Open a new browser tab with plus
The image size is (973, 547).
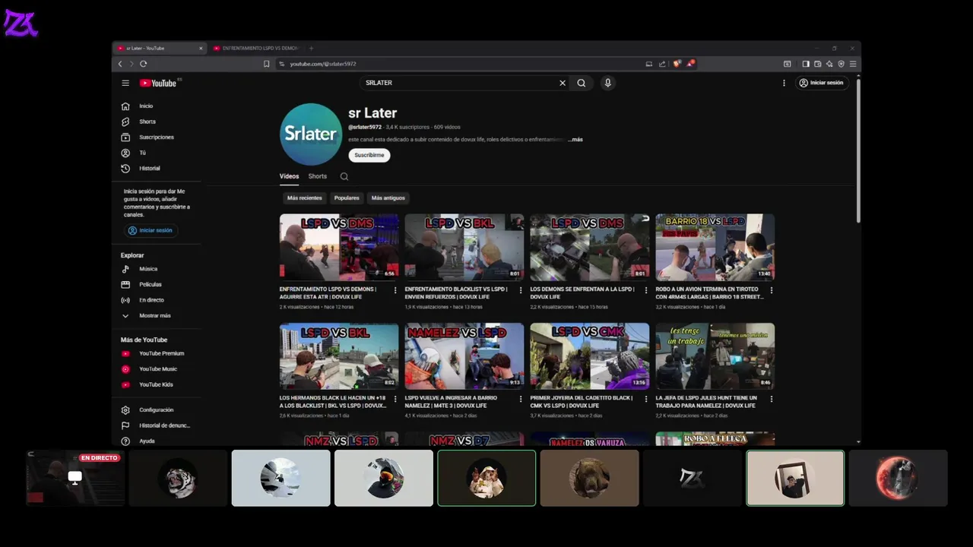click(x=311, y=49)
